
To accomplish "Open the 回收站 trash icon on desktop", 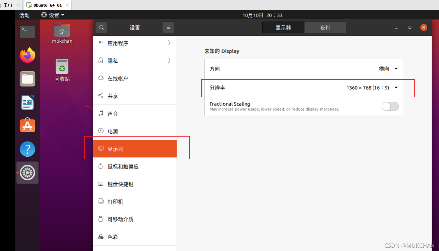I will pos(62,70).
